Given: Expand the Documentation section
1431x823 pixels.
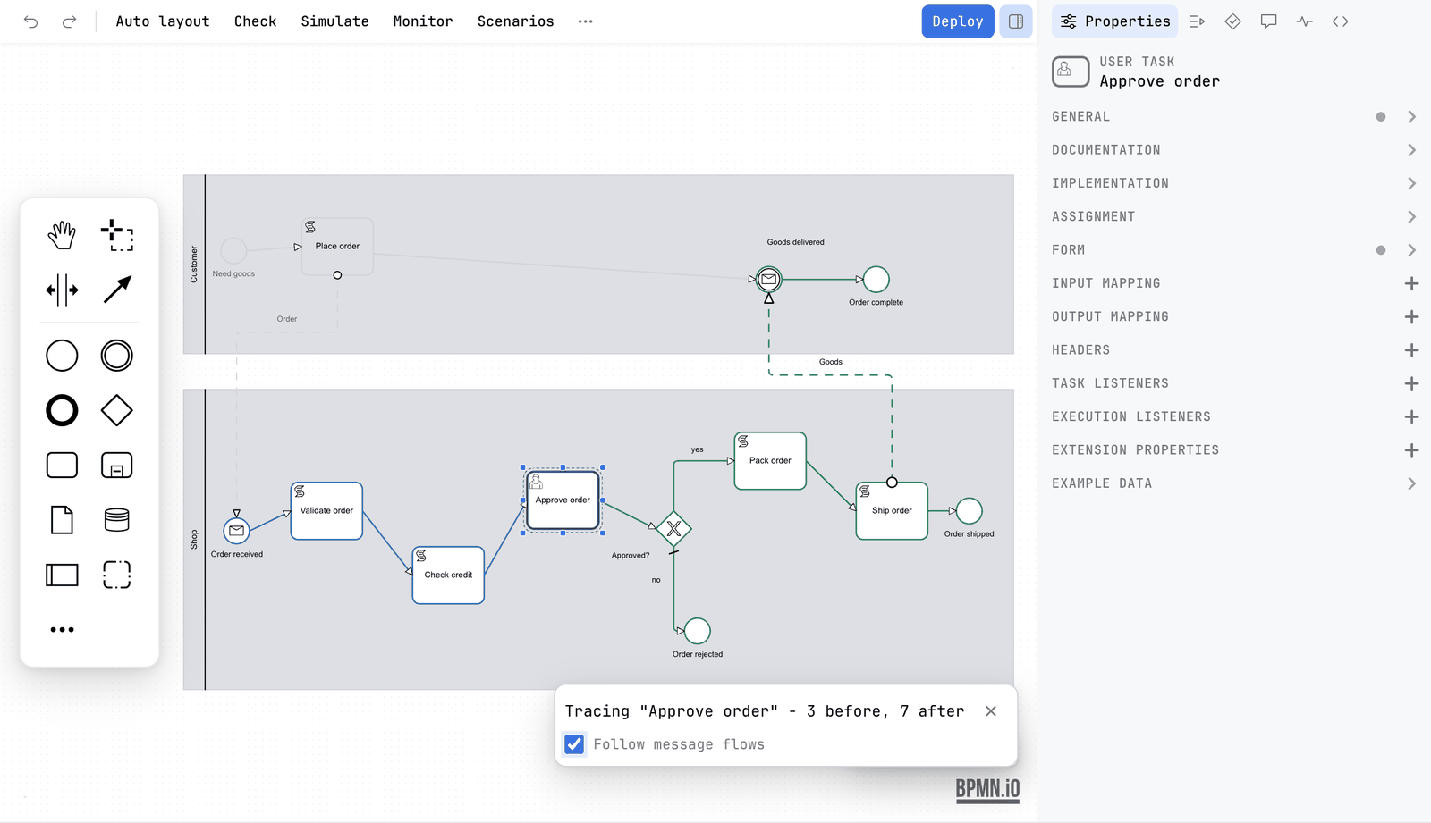Looking at the screenshot, I should [x=1234, y=150].
